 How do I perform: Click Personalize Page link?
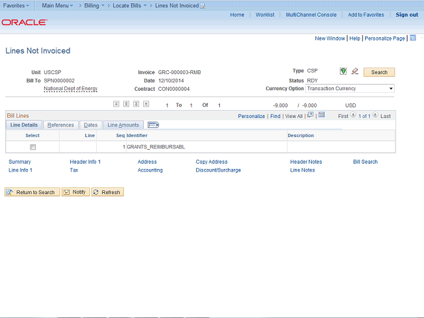(x=384, y=38)
